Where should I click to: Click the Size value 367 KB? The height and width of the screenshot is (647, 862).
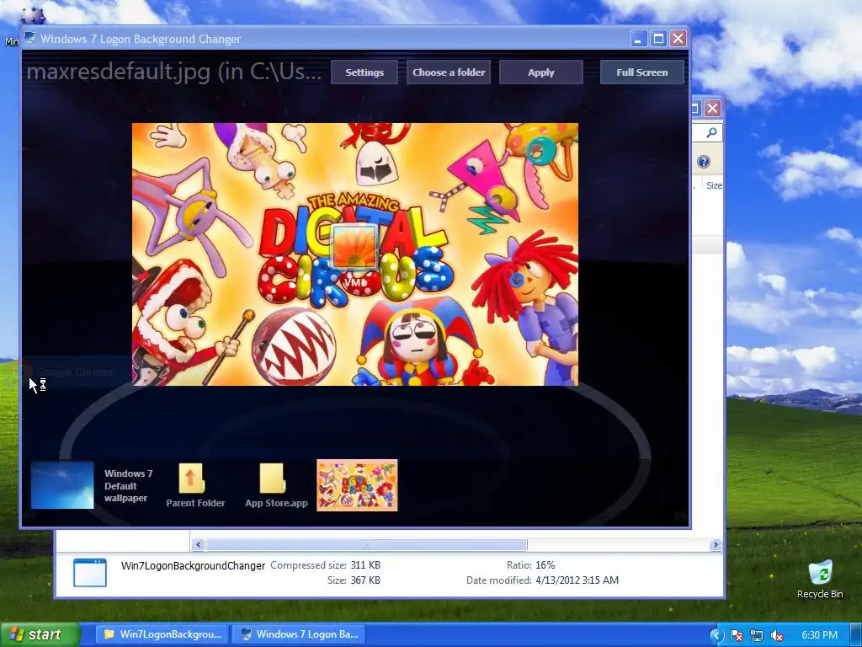tap(365, 580)
